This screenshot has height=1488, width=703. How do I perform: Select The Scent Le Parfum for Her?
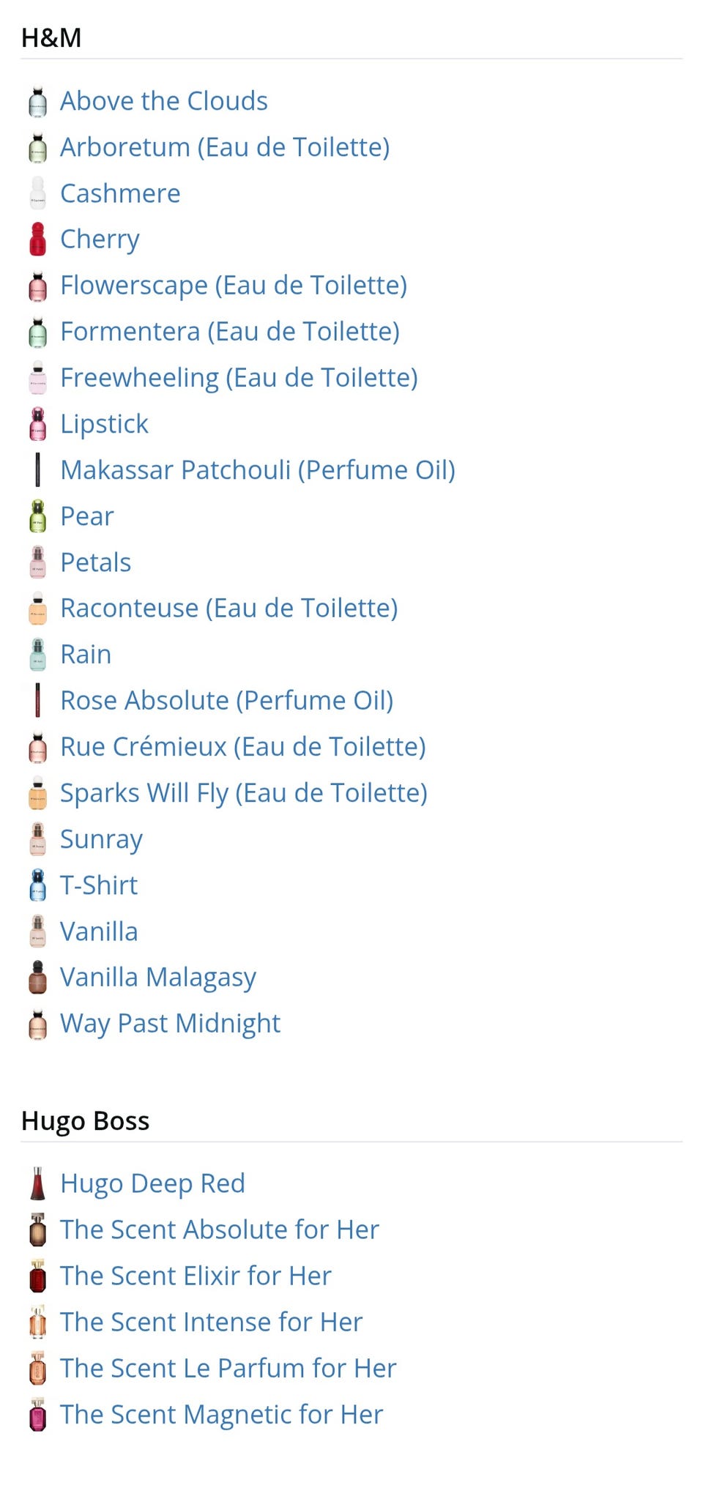coord(228,1368)
